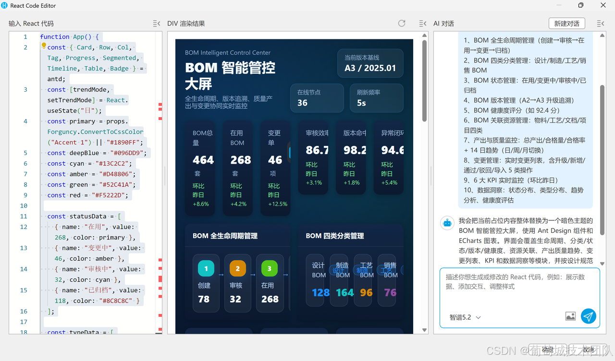Click code line const green = "#52C41A";
This screenshot has height=361, width=615.
coord(92,184)
